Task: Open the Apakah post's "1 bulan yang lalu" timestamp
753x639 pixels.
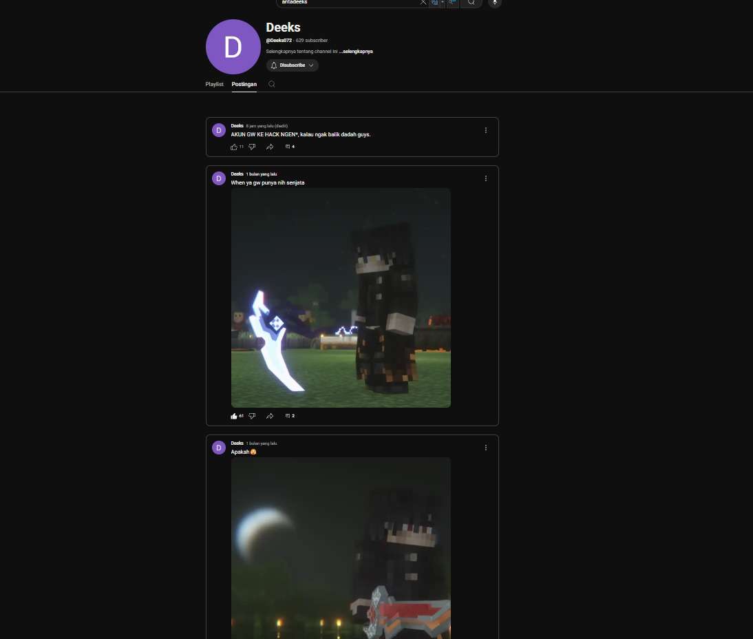Action: point(262,443)
